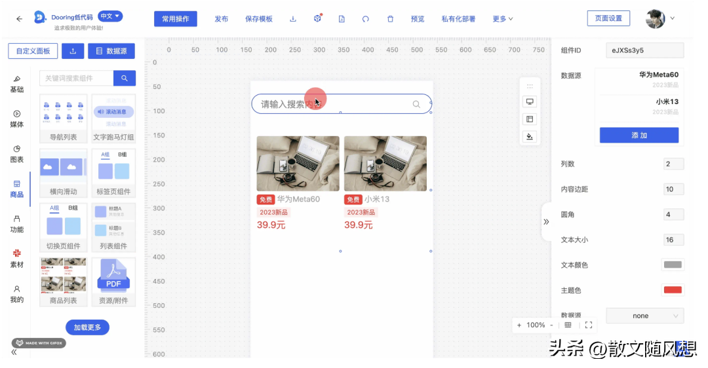The height and width of the screenshot is (368, 708).
Task: Click the desktop monitor icon
Action: 530,102
